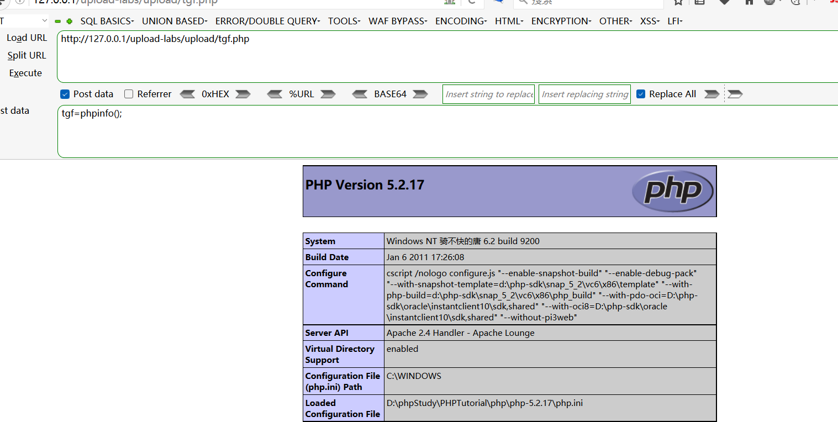Enable the Referrer checkbox
This screenshot has height=422, width=838.
(129, 94)
